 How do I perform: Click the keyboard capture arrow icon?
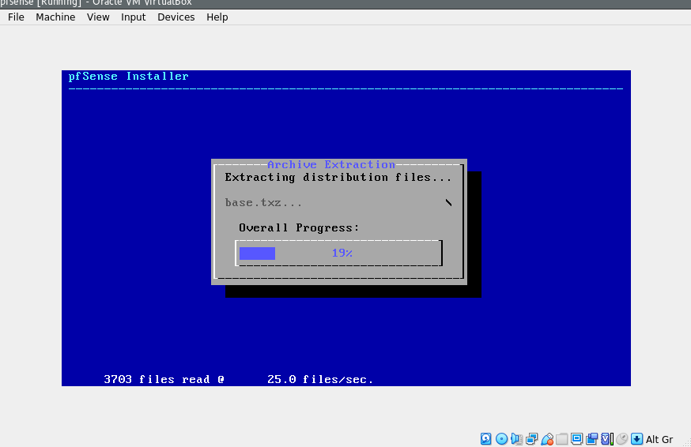pos(636,439)
